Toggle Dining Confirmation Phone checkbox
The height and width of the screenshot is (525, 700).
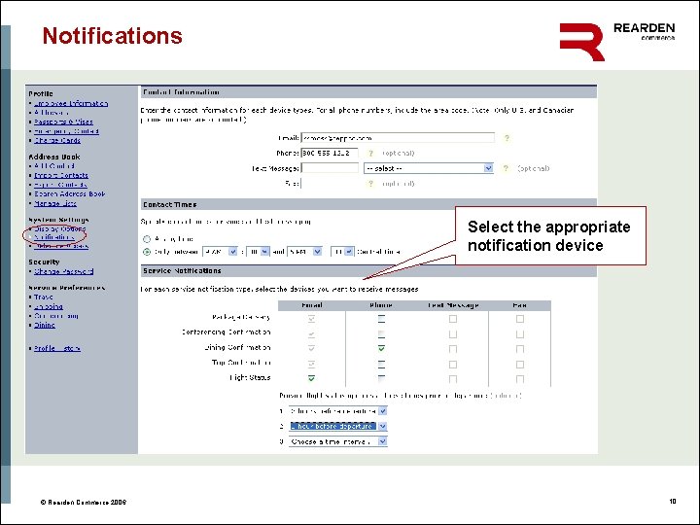point(381,348)
